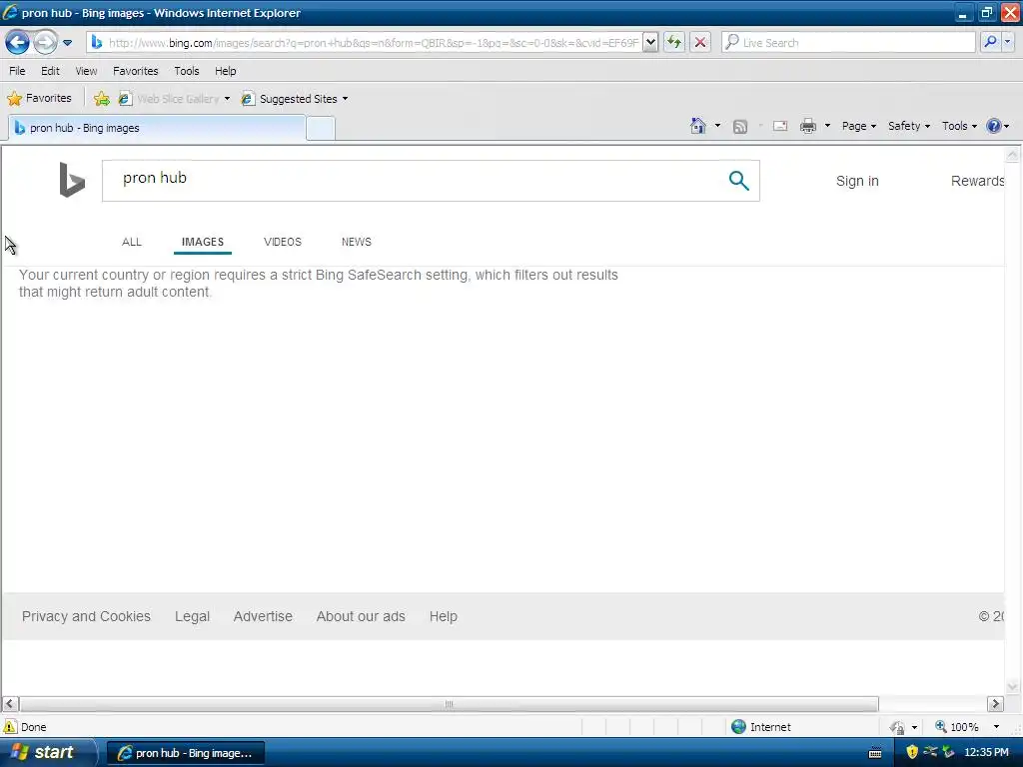Click the 'pron hub - Bing image...' taskbar button

click(185, 753)
